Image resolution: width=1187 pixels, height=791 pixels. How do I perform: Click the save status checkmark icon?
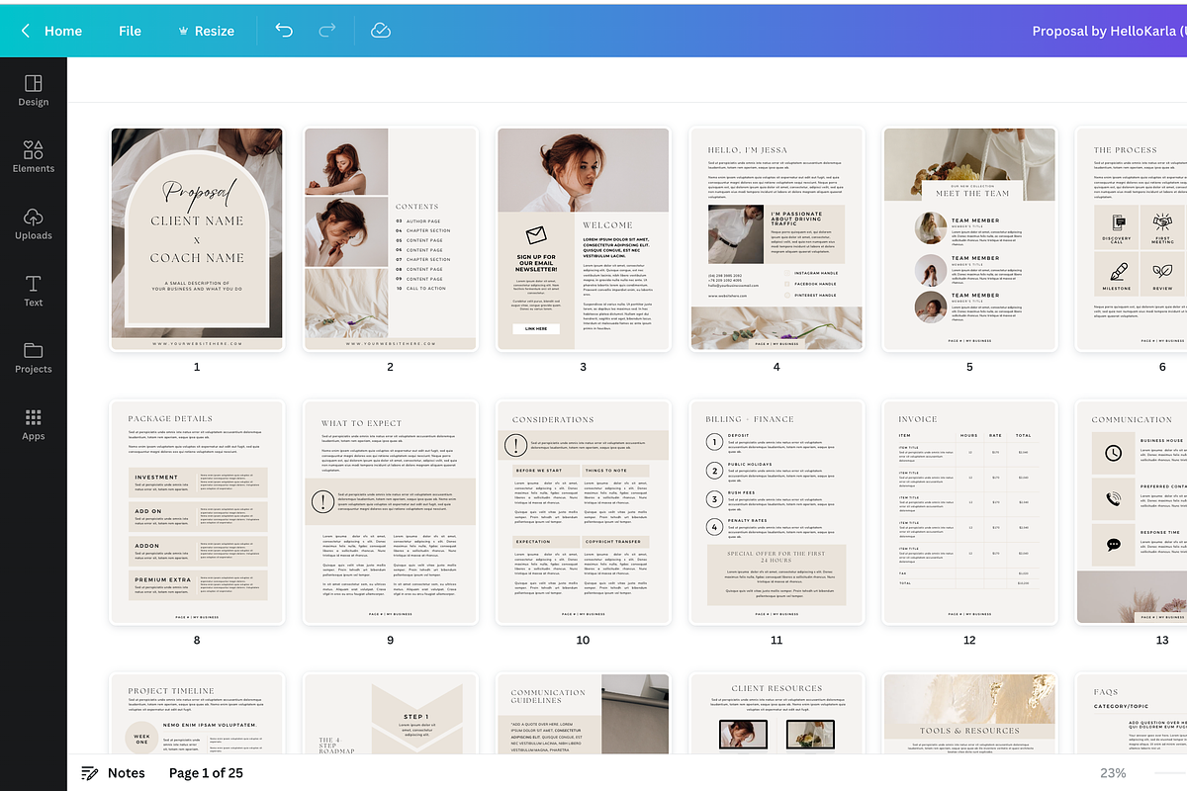click(380, 31)
